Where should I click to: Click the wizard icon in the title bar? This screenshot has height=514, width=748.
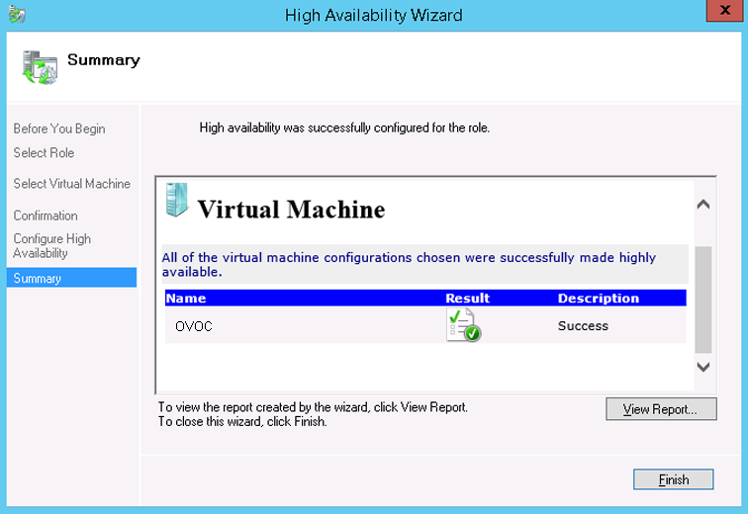click(x=16, y=15)
